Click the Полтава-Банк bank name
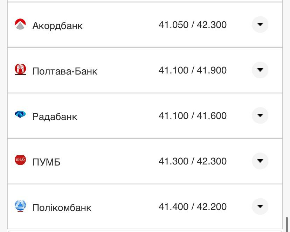The width and height of the screenshot is (290, 232). pyautogui.click(x=65, y=71)
